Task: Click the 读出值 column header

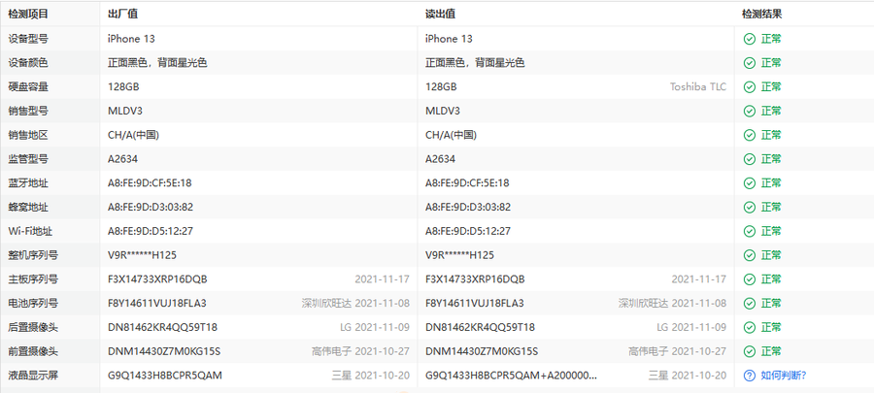Action: tap(441, 15)
